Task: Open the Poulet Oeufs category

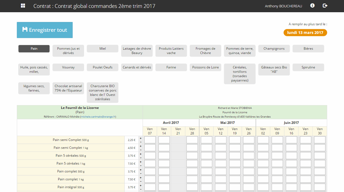Action: pos(103,67)
